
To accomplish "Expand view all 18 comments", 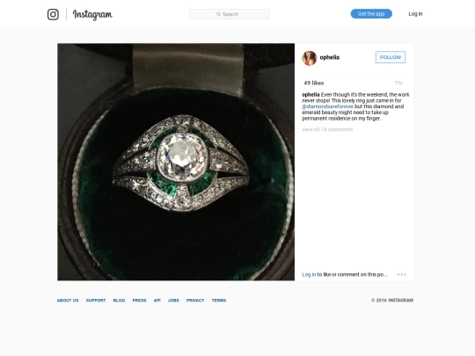I will click(x=327, y=129).
